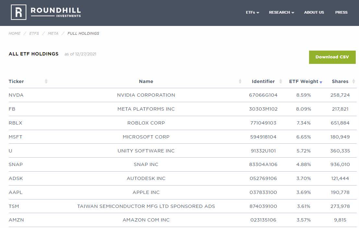Select the RBLX ticker cell
Screen dimensions: 359x228
pos(15,123)
